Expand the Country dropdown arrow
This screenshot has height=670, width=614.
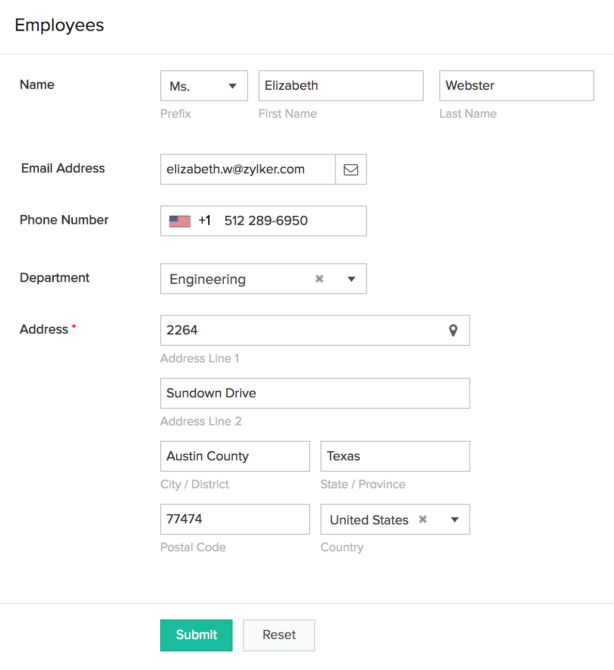pos(455,519)
